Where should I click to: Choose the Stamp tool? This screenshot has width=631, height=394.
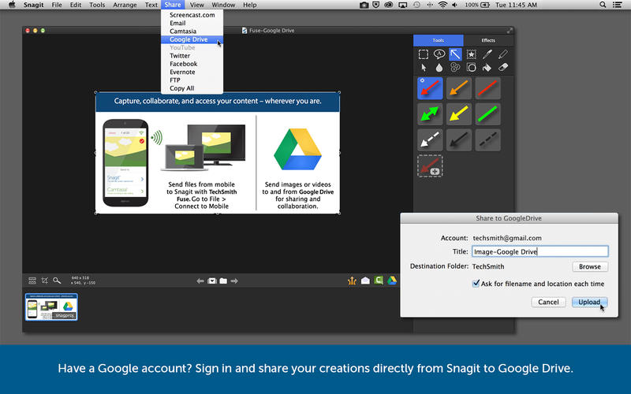472,54
